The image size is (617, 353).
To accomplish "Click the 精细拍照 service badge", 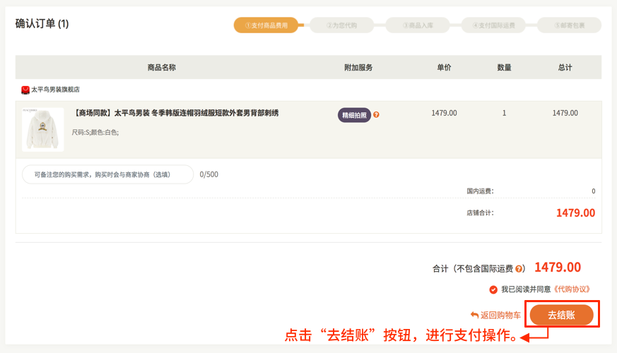I will [x=354, y=115].
